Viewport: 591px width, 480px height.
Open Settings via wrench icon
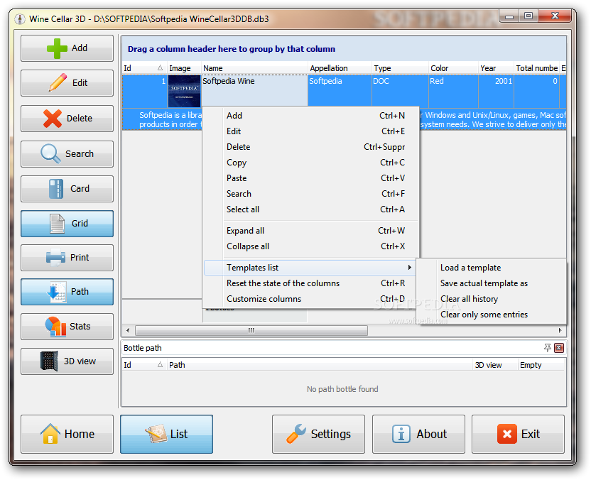click(x=296, y=434)
